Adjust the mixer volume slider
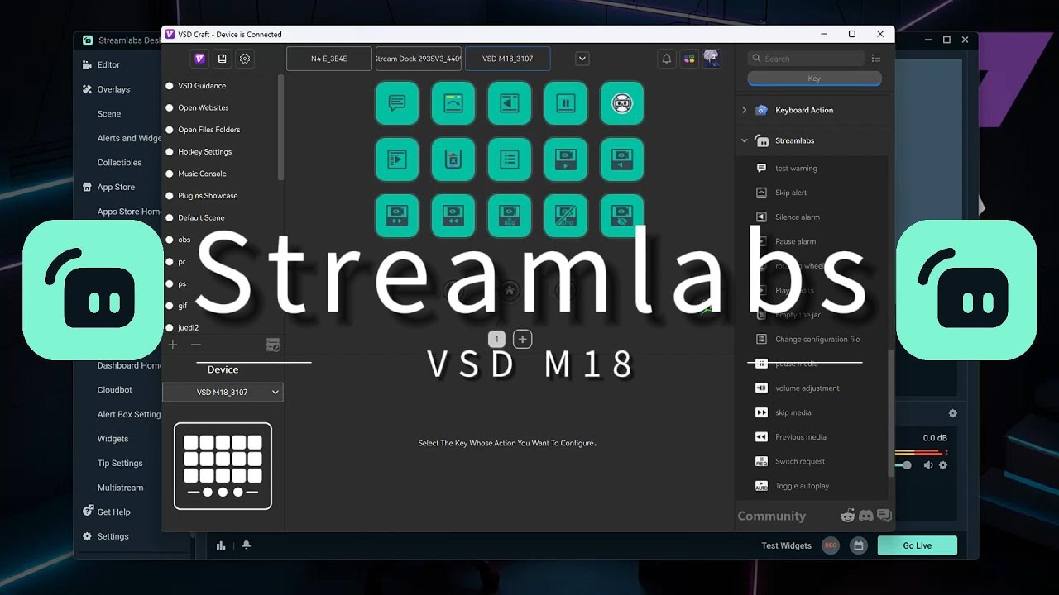Viewport: 1059px width, 595px height. tap(905, 465)
